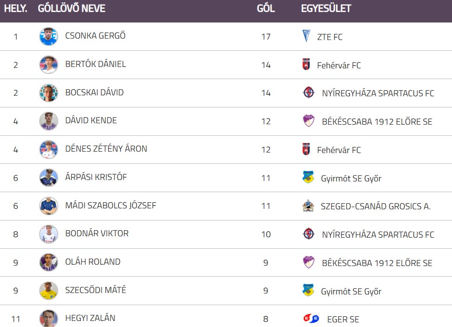Viewport: 452px width, 327px height.
Task: Click Békéscsaba crest in Oláh Roland row
Action: coord(308,262)
